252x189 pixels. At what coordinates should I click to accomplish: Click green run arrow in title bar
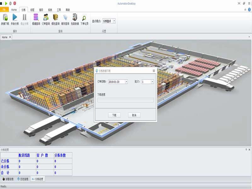pos(6,3)
